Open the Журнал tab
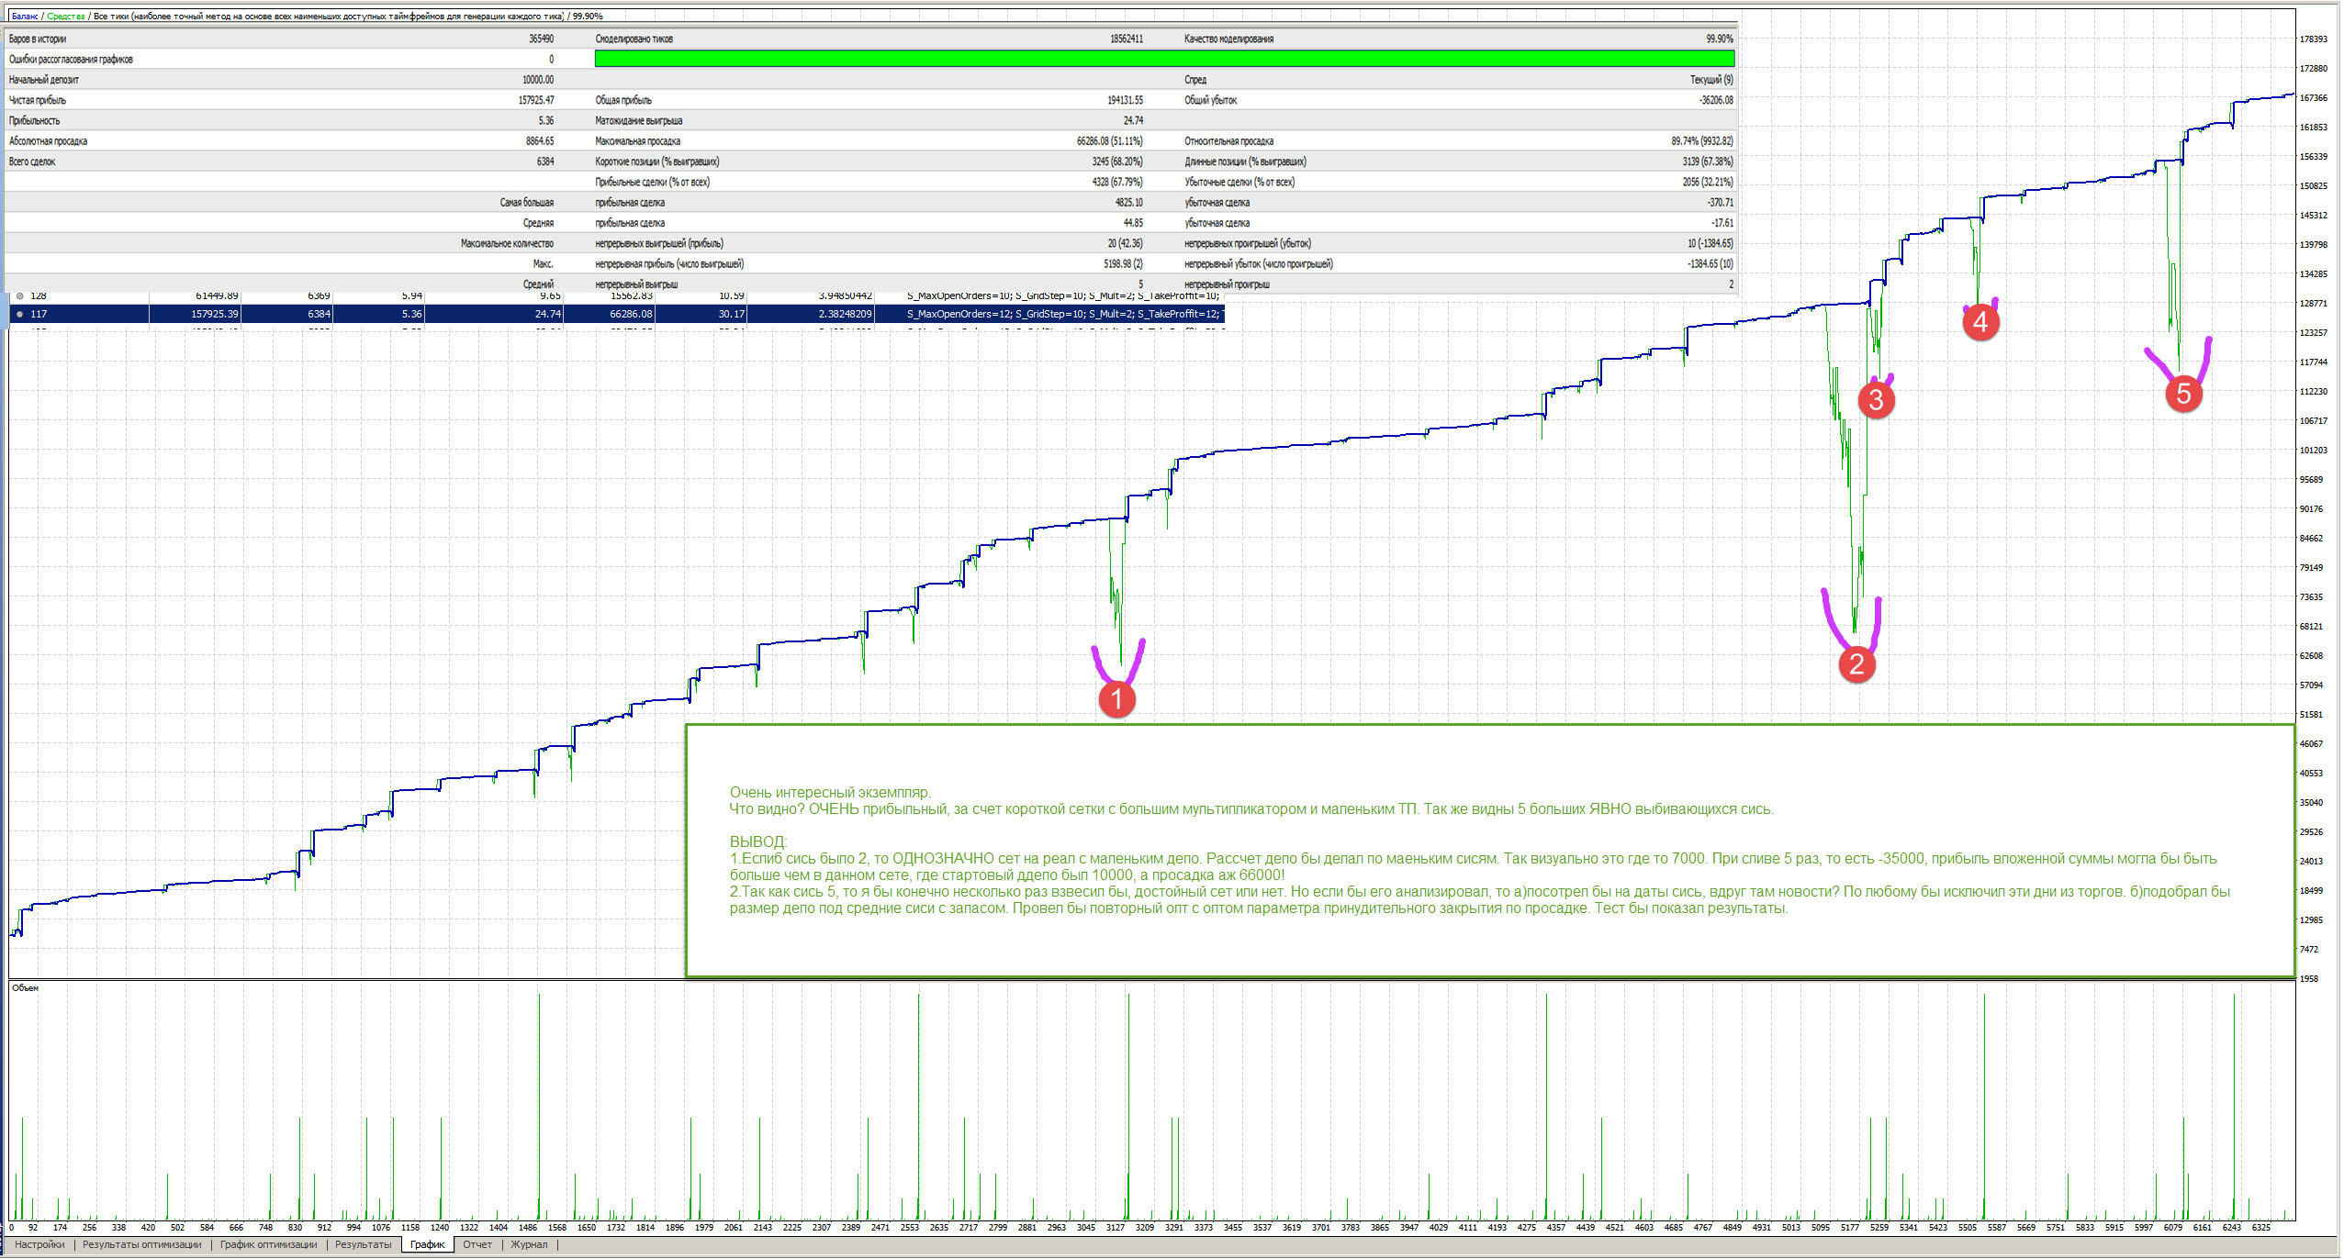Image resolution: width=2344 pixels, height=1259 pixels. click(529, 1245)
